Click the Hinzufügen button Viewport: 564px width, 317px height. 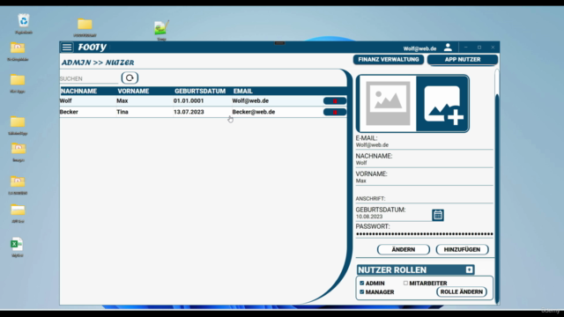click(x=462, y=249)
